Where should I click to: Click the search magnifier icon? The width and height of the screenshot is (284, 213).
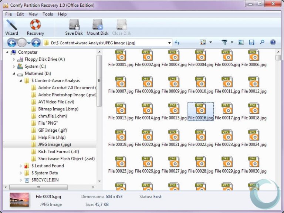[262, 43]
